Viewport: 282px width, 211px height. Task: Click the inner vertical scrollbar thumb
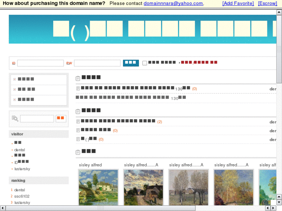(279, 49)
